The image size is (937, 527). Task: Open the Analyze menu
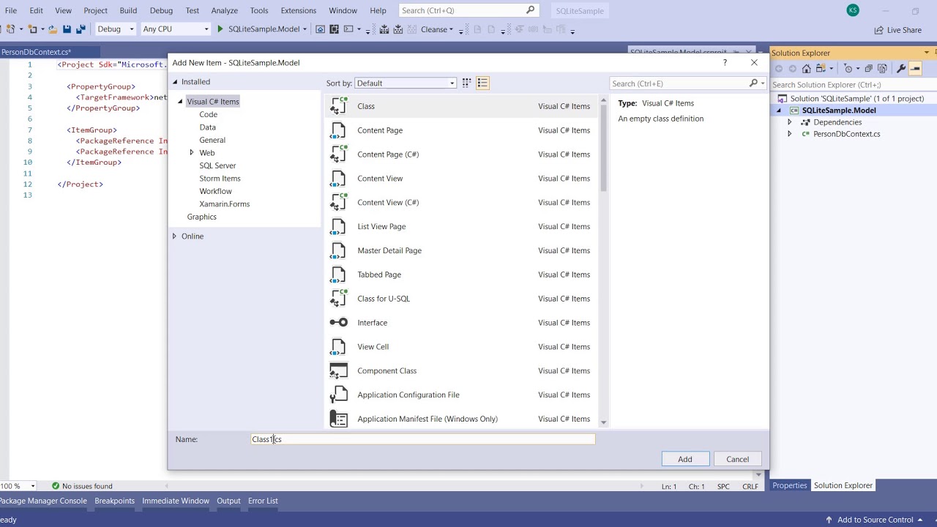point(224,10)
